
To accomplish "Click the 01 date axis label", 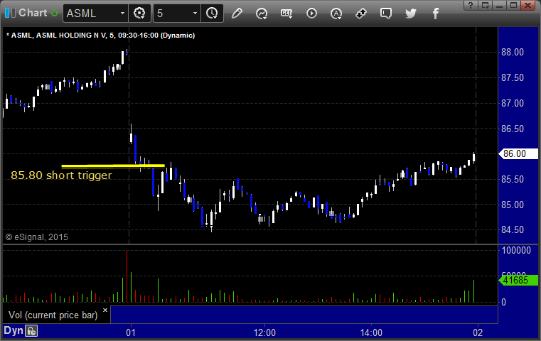I will [x=131, y=332].
